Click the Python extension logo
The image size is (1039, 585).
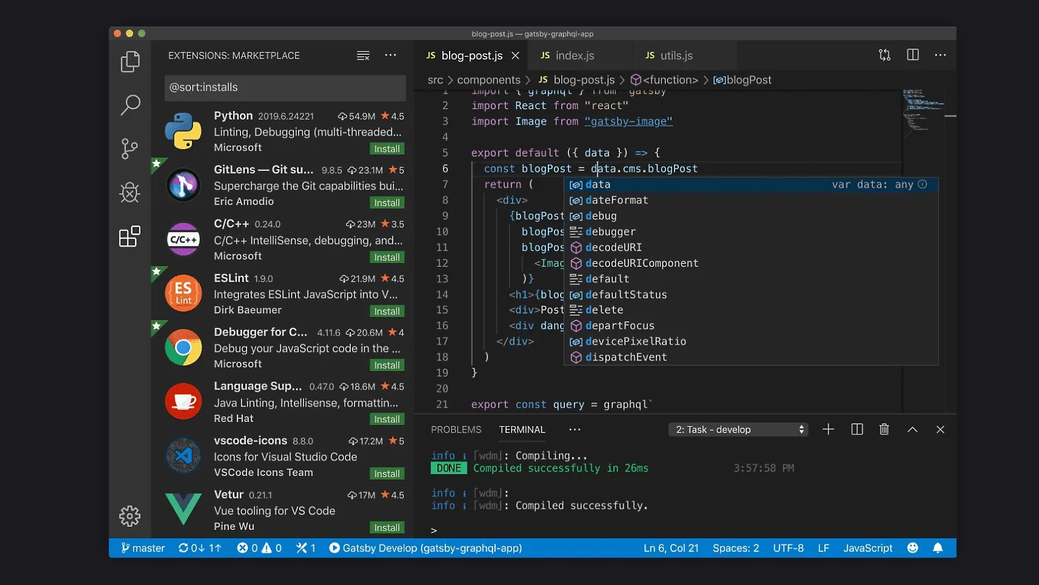183,131
